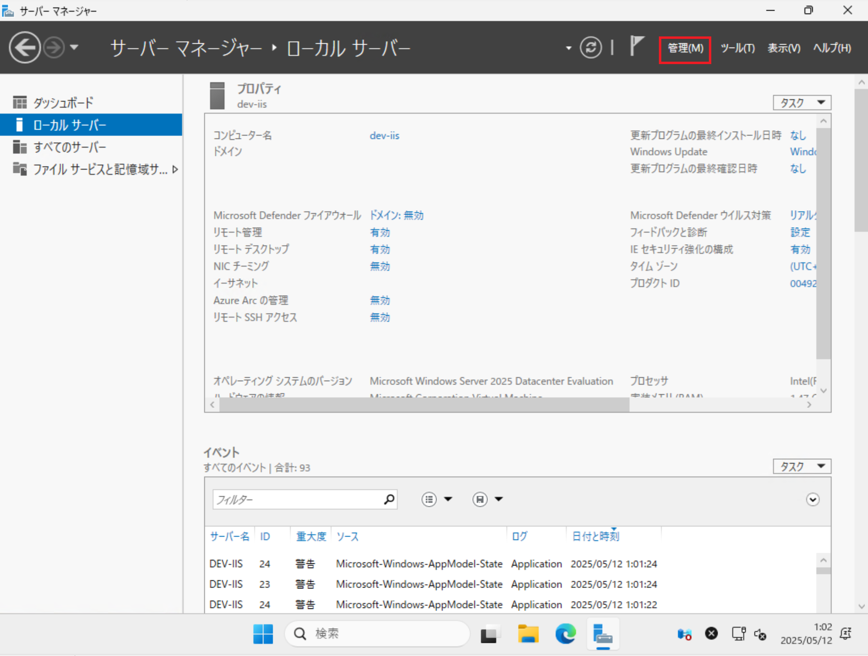The image size is (868, 656).
Task: Click IE セキュリティ強化の構成 有効 link
Action: 800,249
